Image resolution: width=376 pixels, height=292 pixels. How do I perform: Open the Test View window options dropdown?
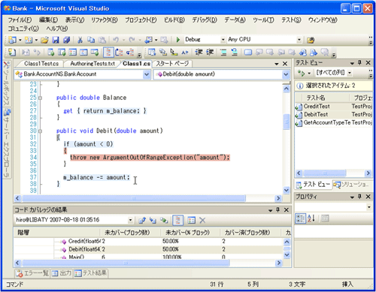point(352,62)
